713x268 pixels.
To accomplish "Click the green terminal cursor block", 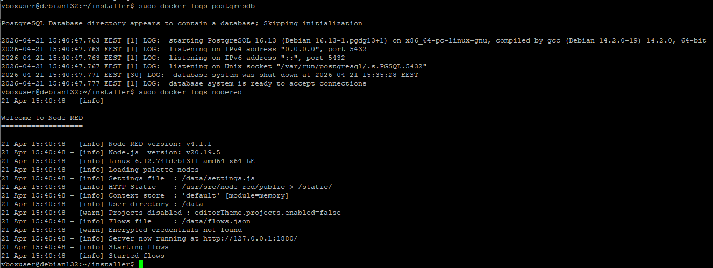I will (x=141, y=264).
